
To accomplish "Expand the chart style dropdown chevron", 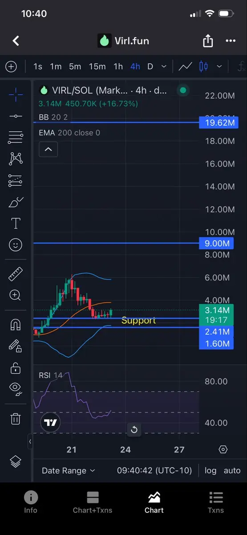I will [x=219, y=66].
